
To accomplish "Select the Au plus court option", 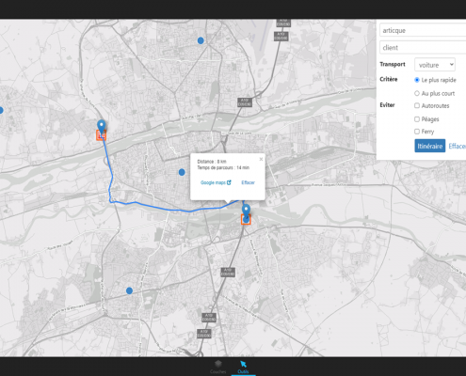I will (x=417, y=93).
